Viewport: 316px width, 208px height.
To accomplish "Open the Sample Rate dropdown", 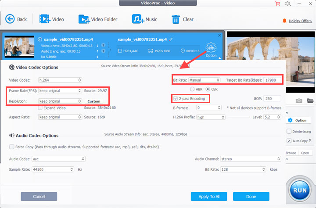I will (x=53, y=169).
